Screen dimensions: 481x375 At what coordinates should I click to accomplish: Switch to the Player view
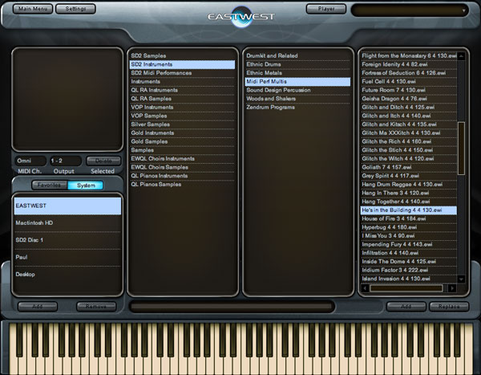326,9
